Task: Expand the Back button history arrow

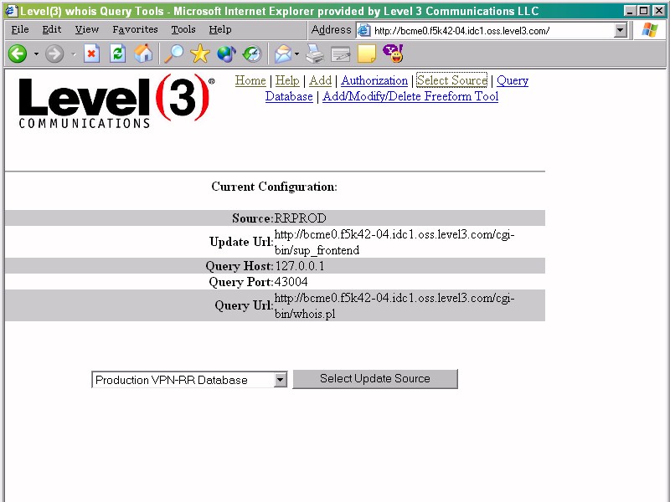Action: [x=36, y=54]
